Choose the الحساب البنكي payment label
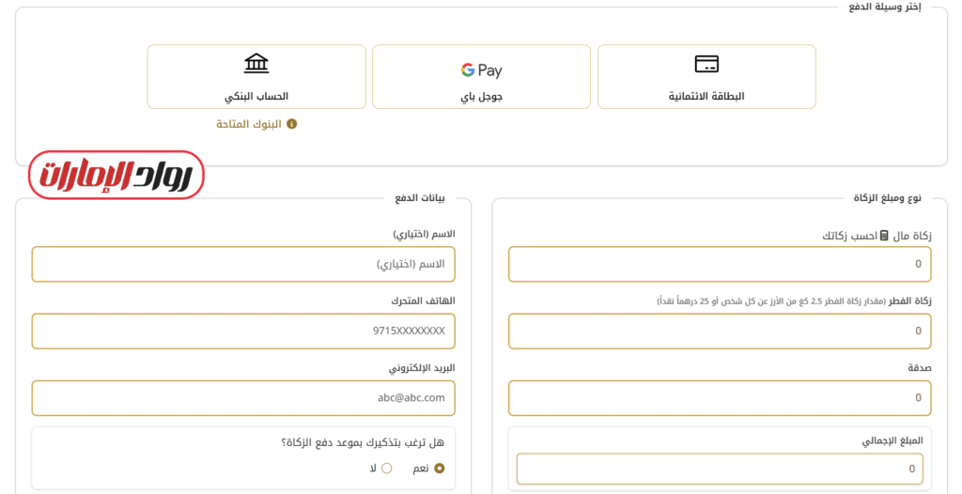The height and width of the screenshot is (494, 962). [256, 96]
